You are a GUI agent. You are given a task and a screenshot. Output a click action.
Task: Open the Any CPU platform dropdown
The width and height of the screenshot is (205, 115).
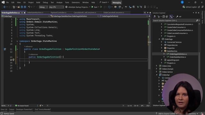click(x=56, y=7)
